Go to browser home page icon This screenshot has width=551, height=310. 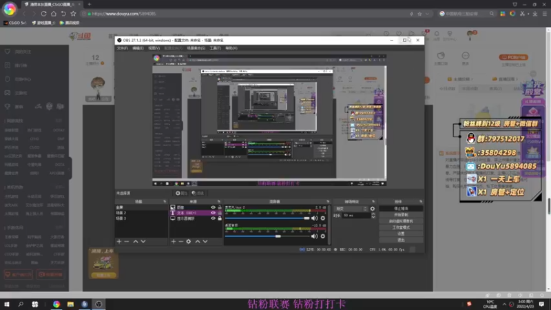point(54,14)
